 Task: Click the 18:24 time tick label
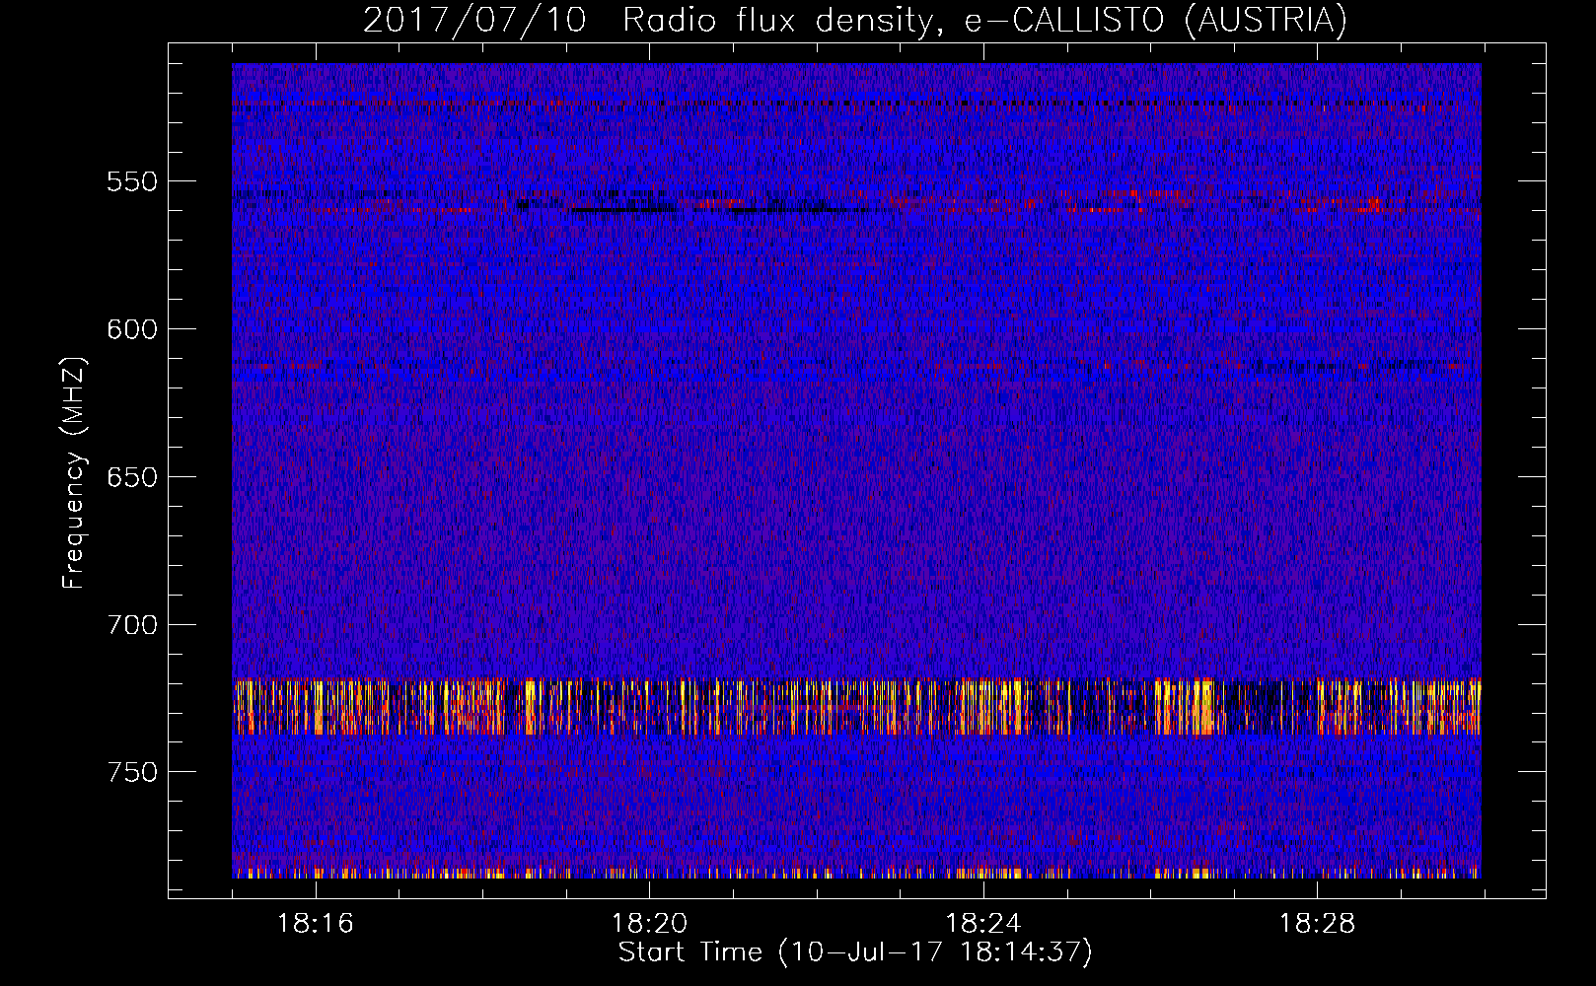coord(983,924)
